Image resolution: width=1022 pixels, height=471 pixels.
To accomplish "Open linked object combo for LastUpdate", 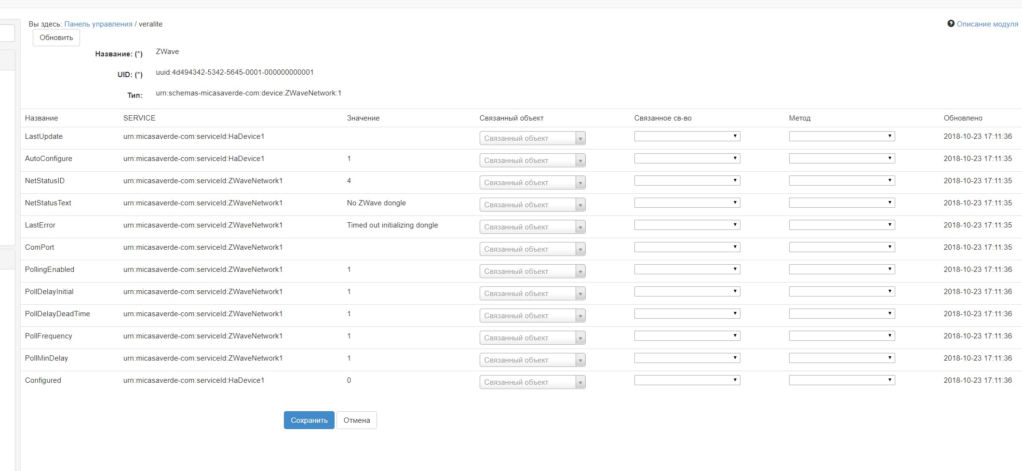I will click(x=532, y=138).
